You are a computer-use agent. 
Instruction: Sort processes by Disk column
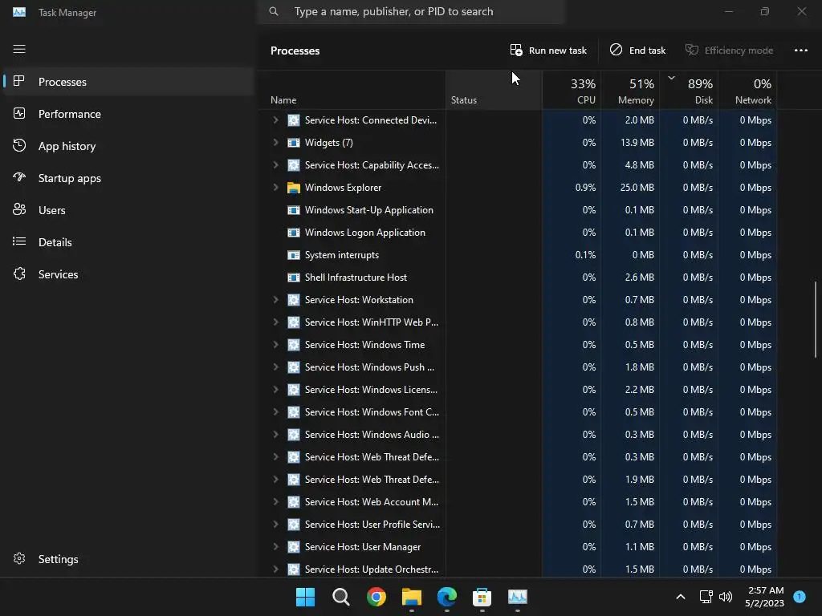[689, 91]
